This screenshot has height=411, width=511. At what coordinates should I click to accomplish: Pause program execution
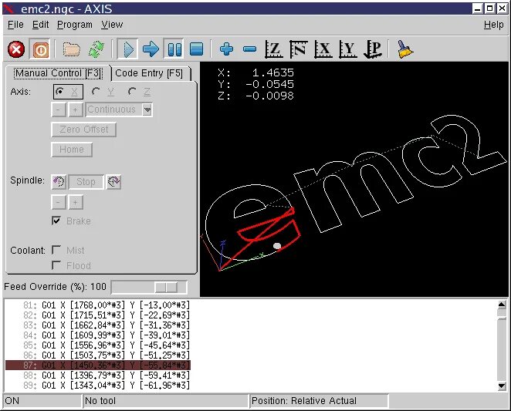[x=174, y=49]
